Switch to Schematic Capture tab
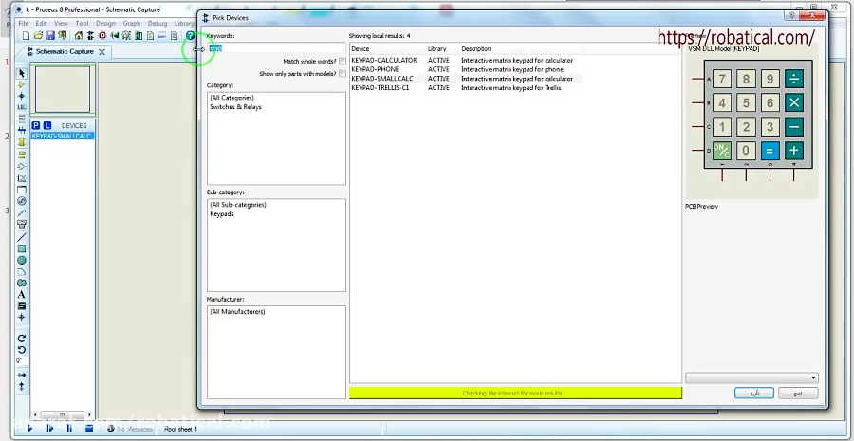854x441 pixels. (x=65, y=51)
